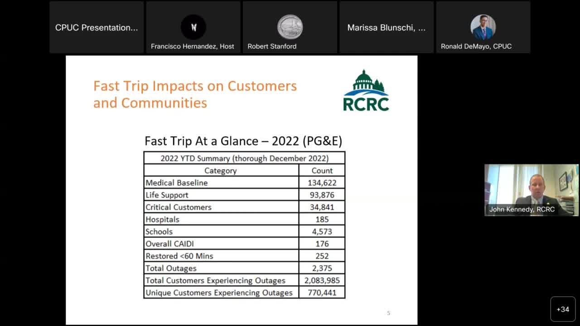Click the heading 'Fast Trip At a Glance – 2022 (PG&E)'
580x326 pixels.
click(x=243, y=141)
